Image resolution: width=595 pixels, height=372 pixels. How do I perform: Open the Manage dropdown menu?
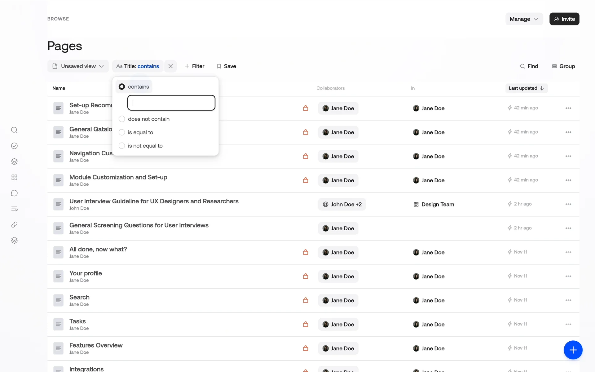(x=524, y=19)
